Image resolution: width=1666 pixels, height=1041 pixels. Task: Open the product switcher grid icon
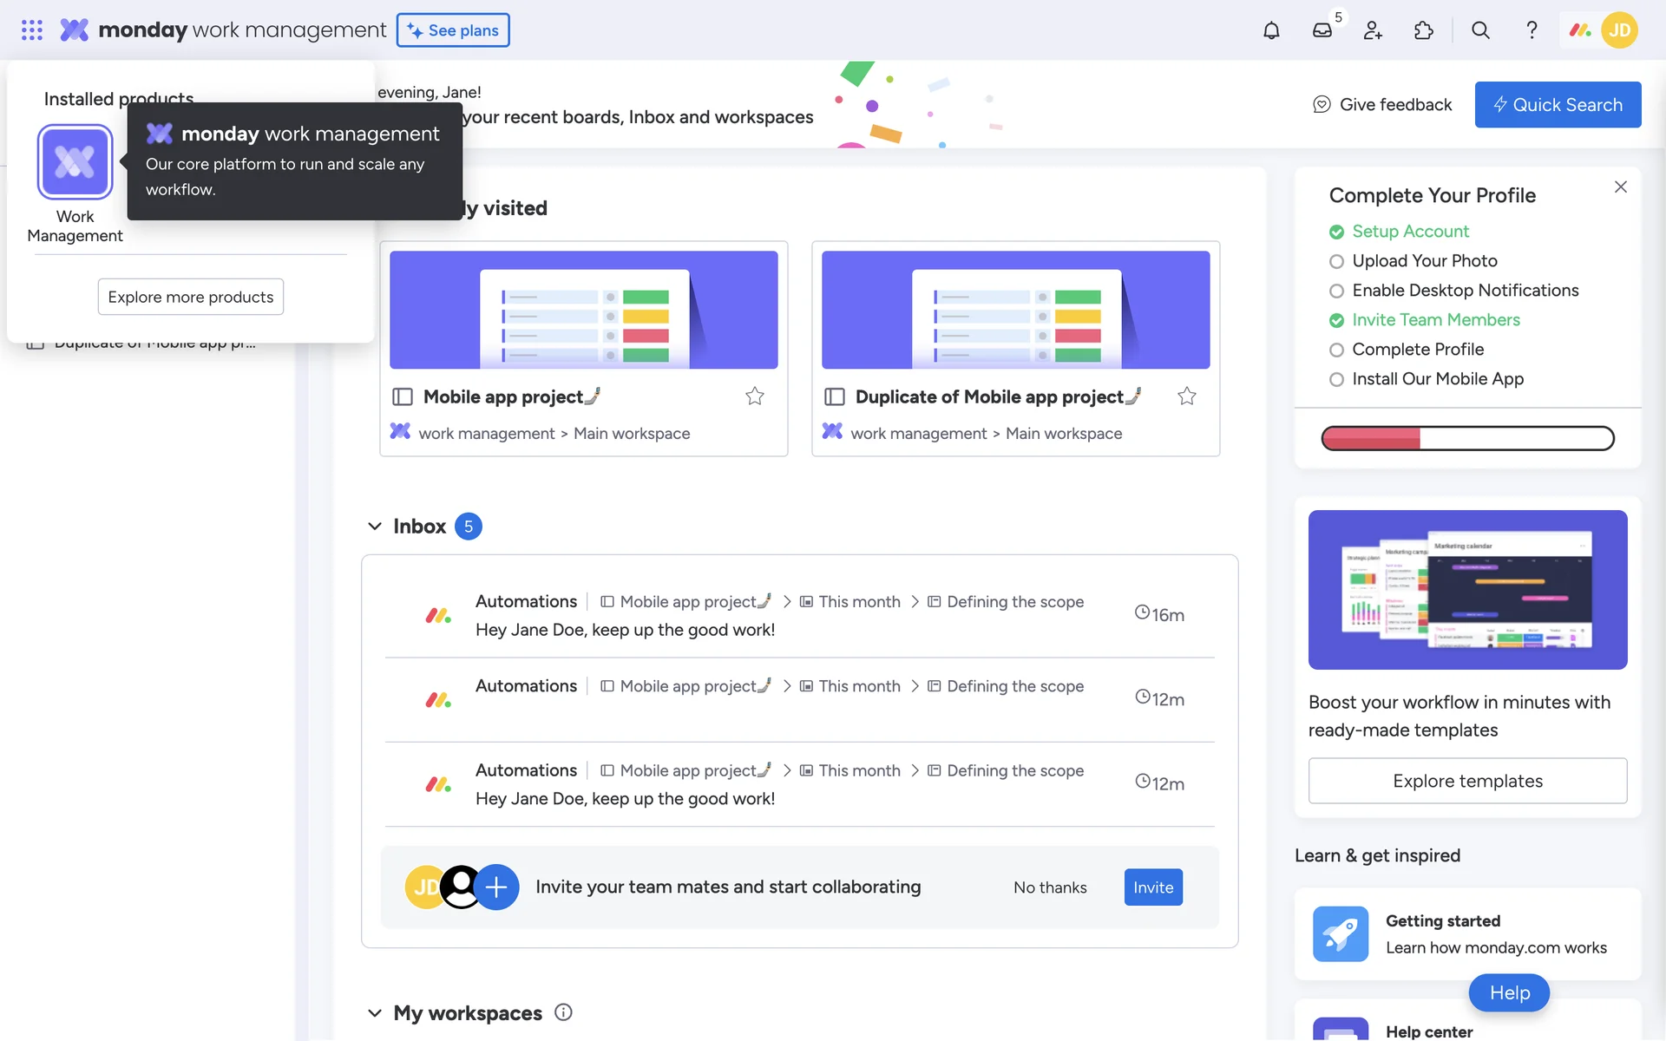coord(32,30)
